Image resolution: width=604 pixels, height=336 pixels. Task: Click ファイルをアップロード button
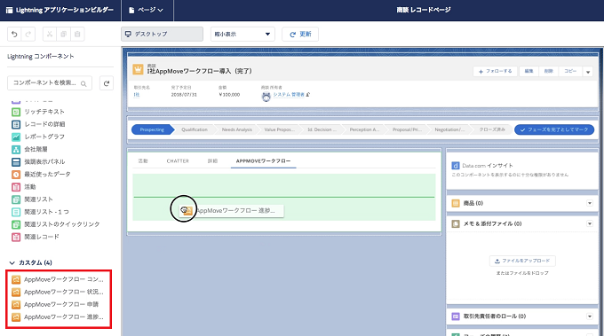click(522, 261)
